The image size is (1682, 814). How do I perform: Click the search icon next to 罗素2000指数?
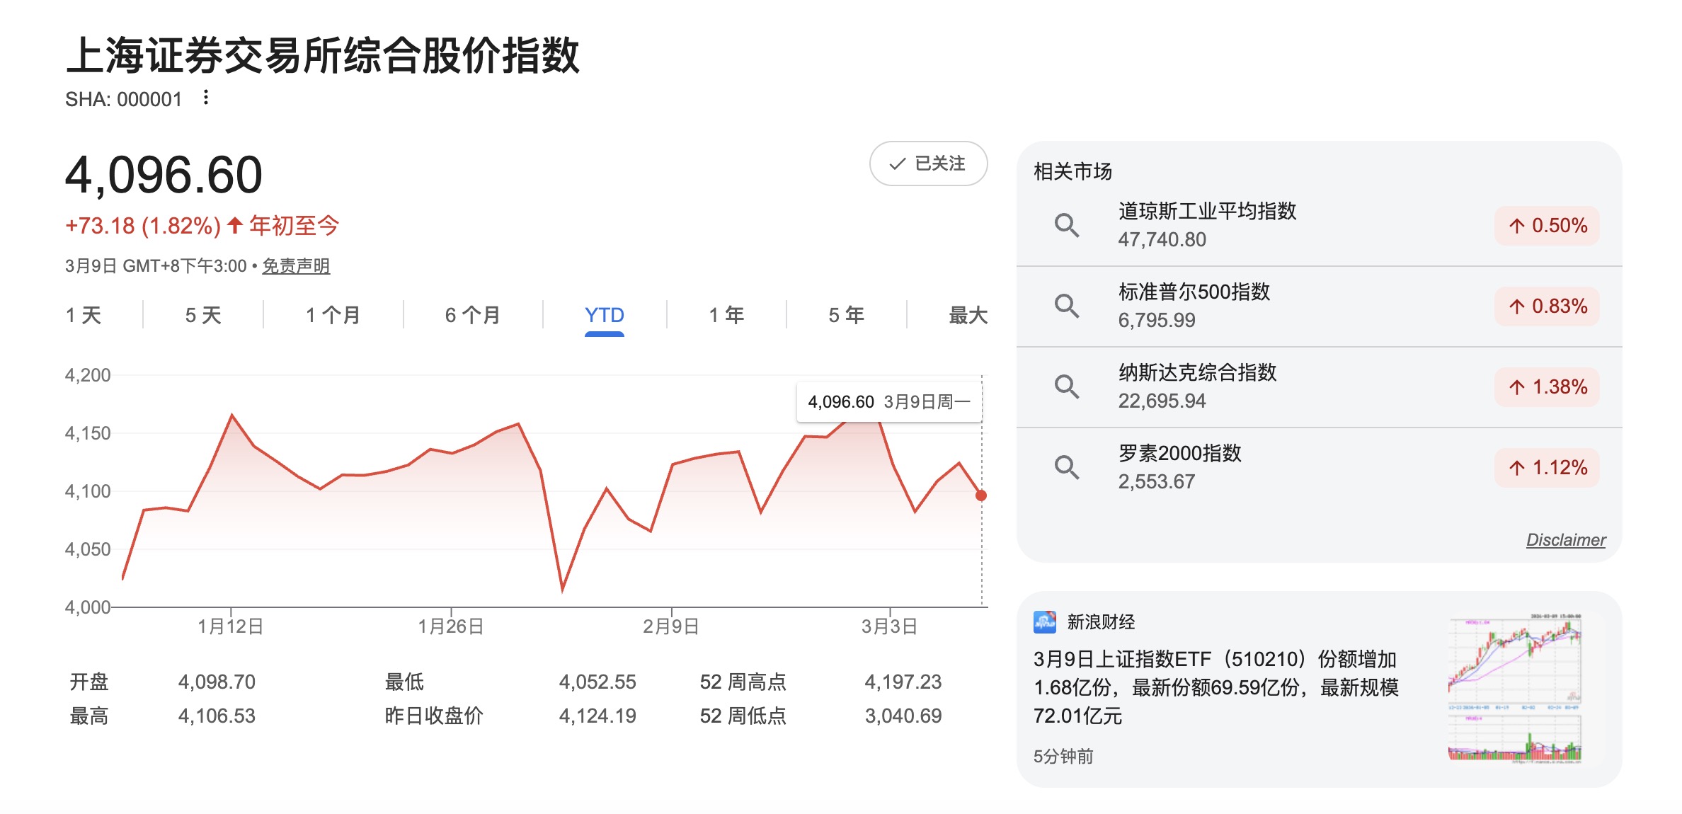(x=1066, y=467)
